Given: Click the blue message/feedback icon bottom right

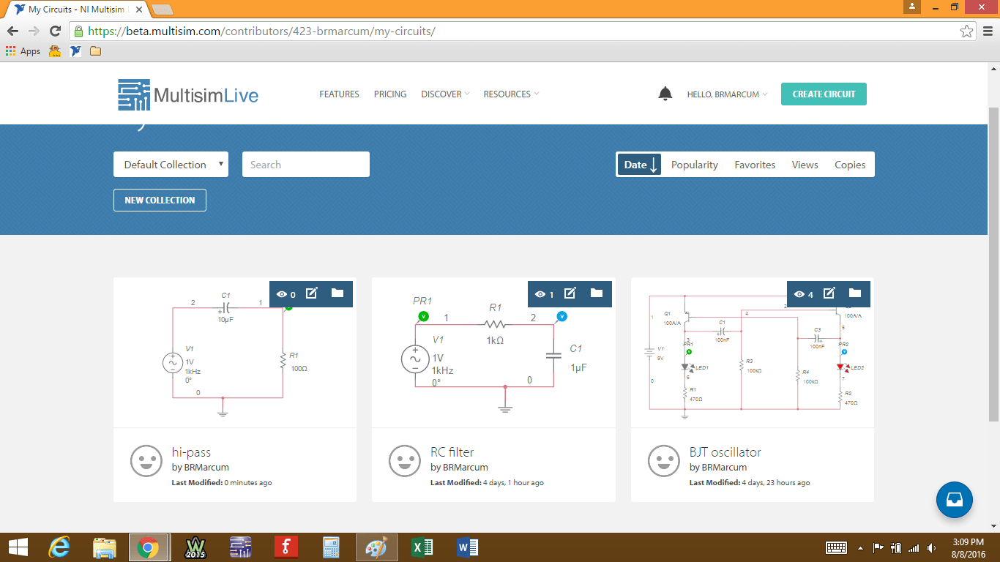Looking at the screenshot, I should click(954, 500).
